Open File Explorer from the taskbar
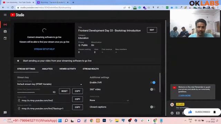 coord(117,121)
